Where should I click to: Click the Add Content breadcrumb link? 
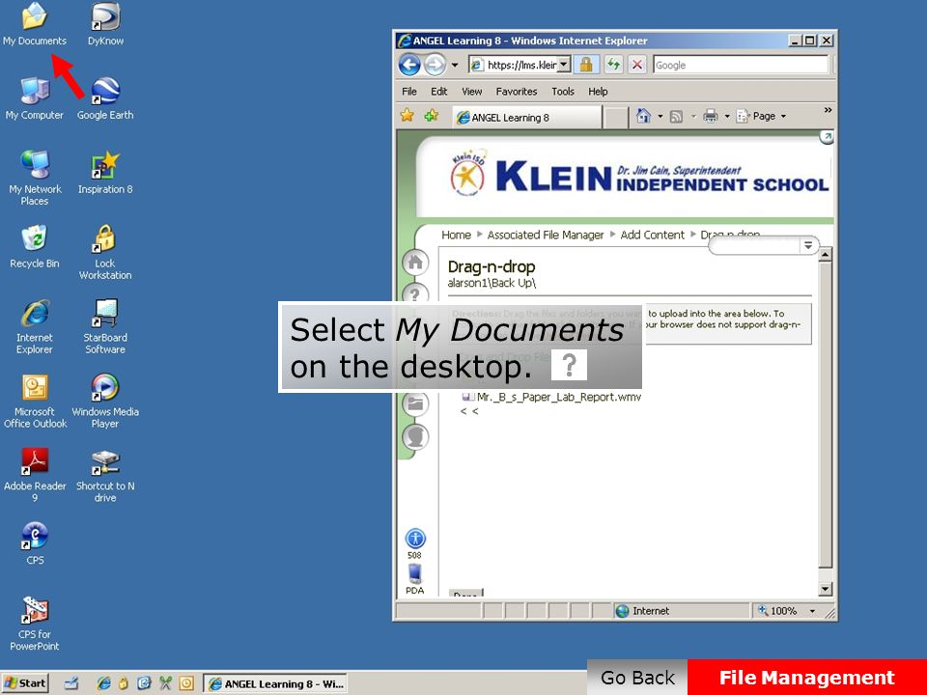pyautogui.click(x=652, y=236)
